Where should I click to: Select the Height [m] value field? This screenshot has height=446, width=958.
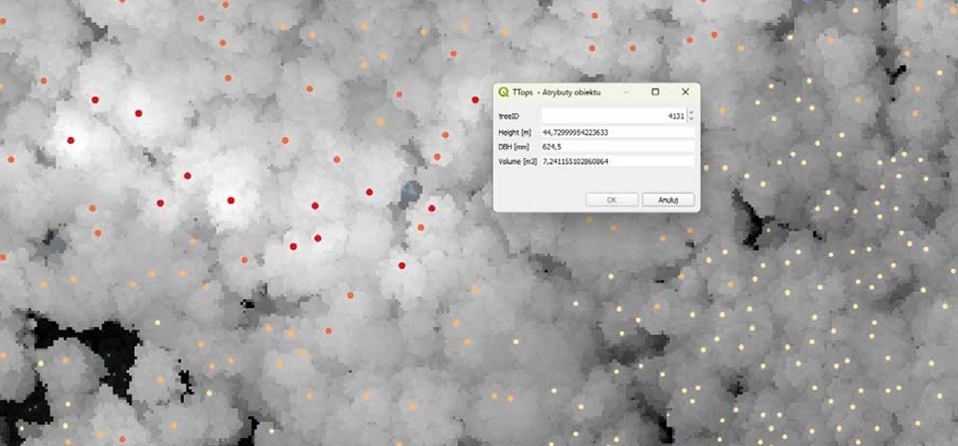pos(616,132)
